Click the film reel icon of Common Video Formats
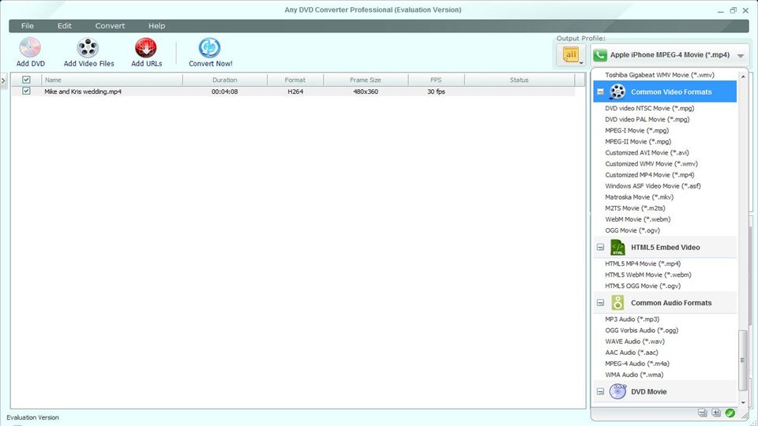 point(617,92)
